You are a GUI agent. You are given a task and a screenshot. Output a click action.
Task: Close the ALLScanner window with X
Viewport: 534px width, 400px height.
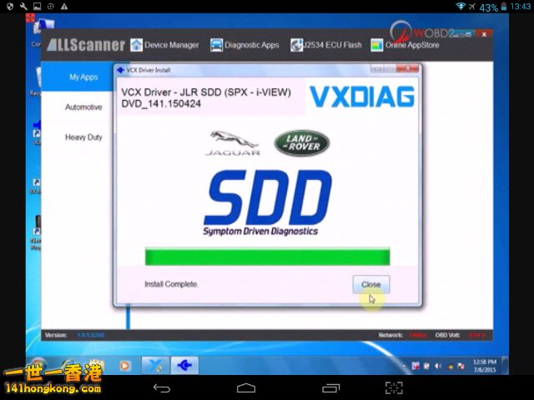(484, 35)
